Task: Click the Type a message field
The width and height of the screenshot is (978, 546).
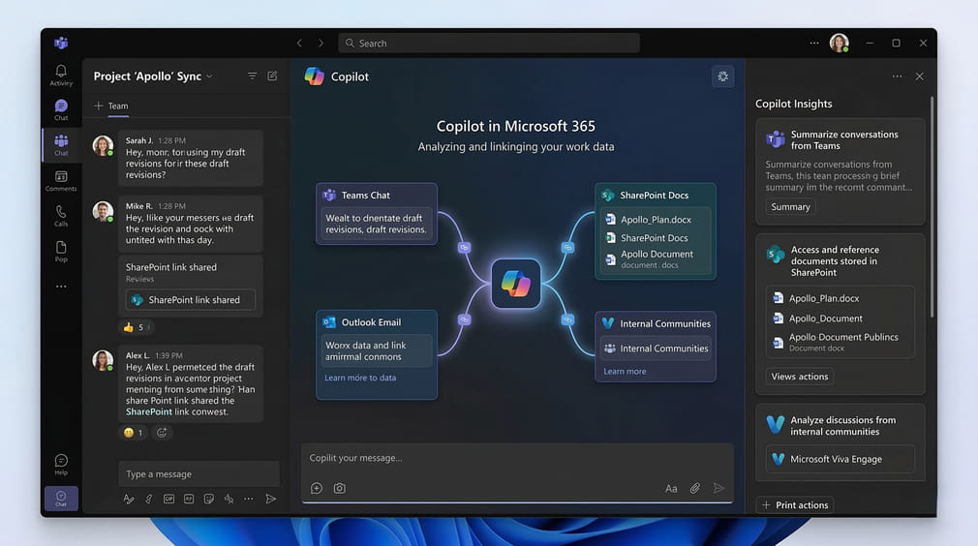Action: [199, 474]
